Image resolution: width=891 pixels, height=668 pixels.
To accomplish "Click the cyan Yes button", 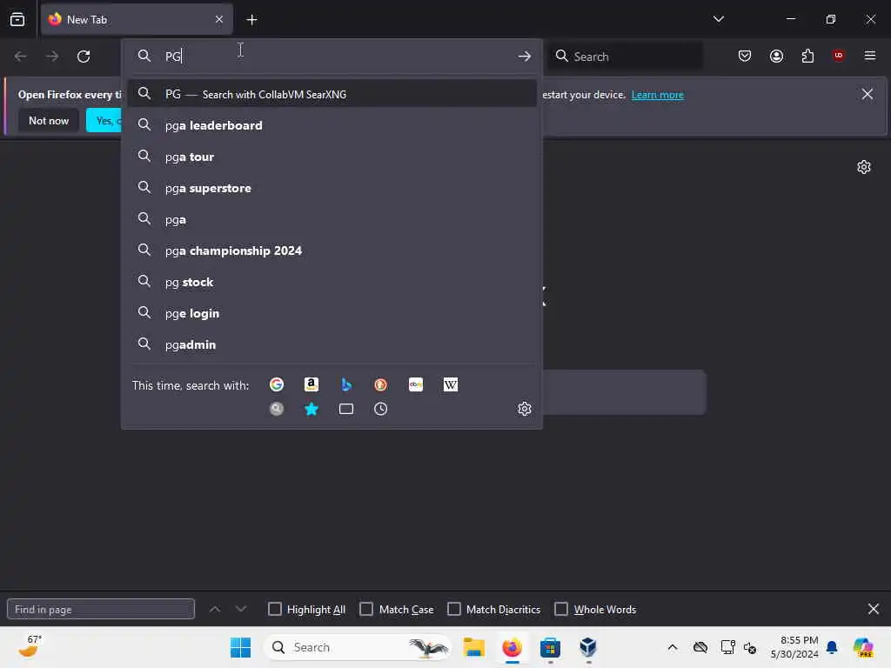I will click(x=104, y=120).
